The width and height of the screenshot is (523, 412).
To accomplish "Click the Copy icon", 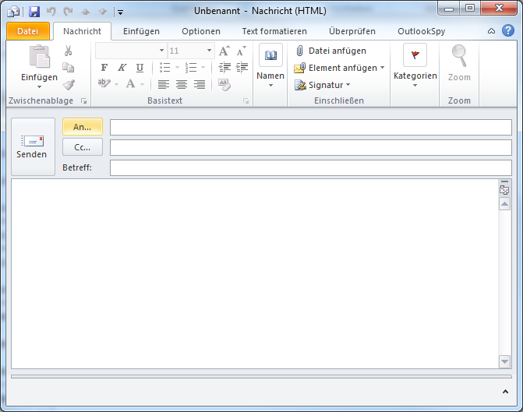I will pos(68,68).
